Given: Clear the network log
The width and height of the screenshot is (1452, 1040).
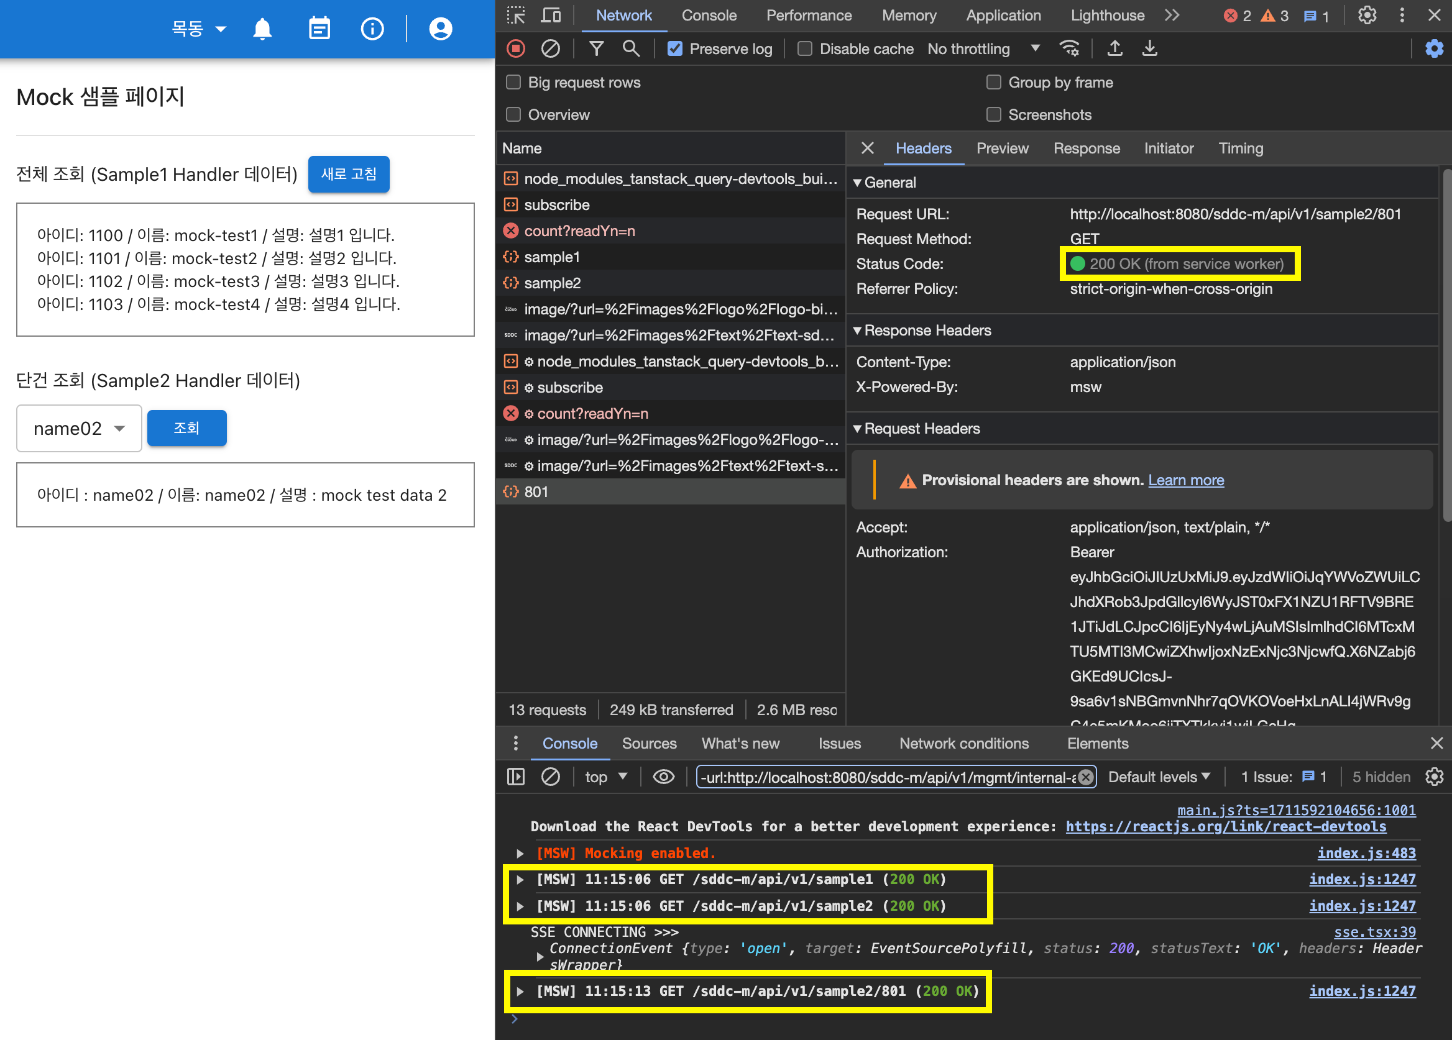Looking at the screenshot, I should (x=550, y=48).
